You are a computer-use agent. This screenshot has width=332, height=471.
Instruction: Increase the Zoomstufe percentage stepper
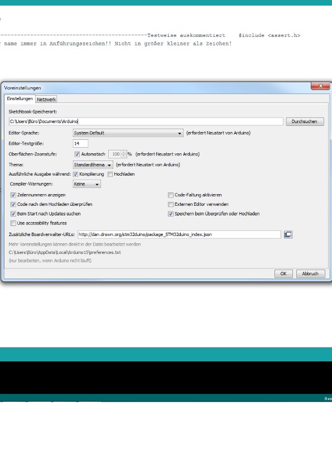[123, 152]
